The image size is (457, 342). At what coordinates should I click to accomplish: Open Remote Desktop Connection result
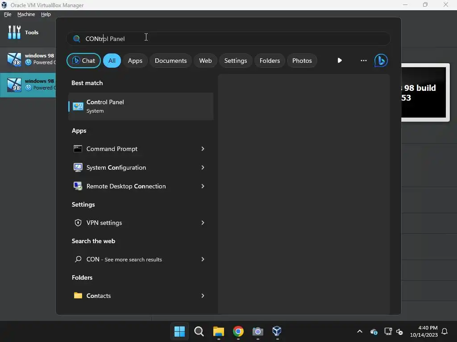pyautogui.click(x=141, y=186)
